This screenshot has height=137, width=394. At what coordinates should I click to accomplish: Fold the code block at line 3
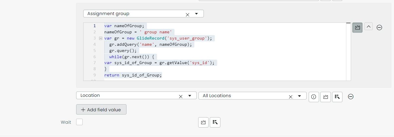pyautogui.click(x=100, y=38)
